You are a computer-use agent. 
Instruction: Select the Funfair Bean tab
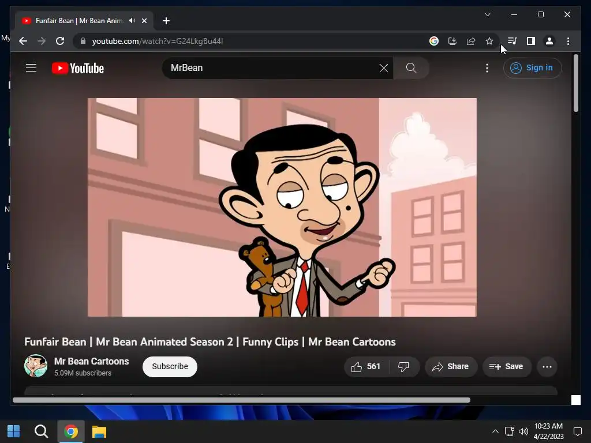84,21
